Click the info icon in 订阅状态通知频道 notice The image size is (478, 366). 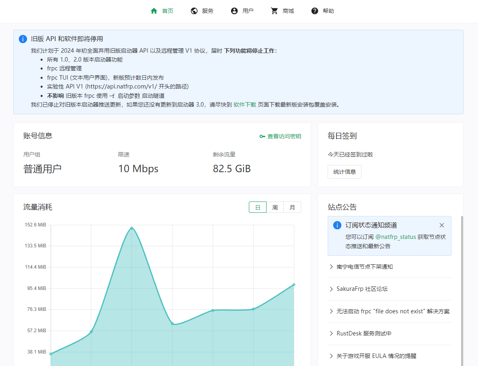(337, 225)
